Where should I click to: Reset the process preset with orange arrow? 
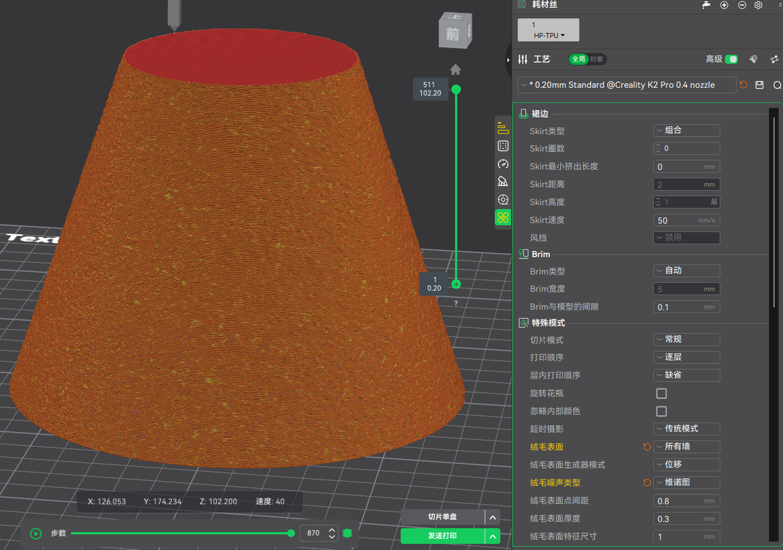click(x=744, y=85)
